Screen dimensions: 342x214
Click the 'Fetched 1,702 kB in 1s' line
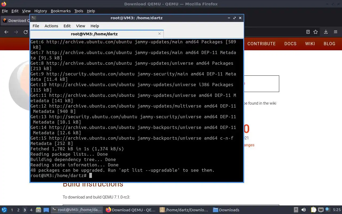pos(77,149)
